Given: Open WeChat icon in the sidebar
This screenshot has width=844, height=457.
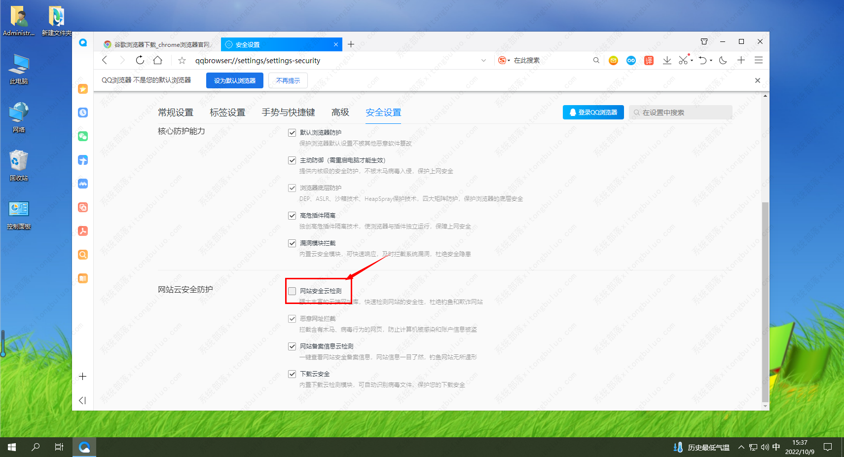Looking at the screenshot, I should [x=82, y=136].
